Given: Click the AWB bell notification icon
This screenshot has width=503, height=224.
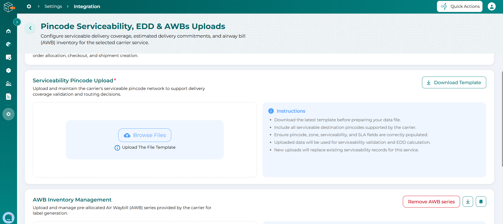Looking at the screenshot, I should [481, 202].
